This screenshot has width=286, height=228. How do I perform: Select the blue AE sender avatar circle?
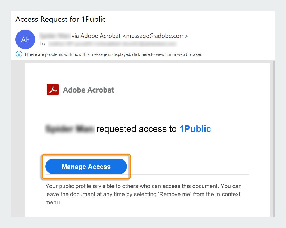tap(25, 39)
